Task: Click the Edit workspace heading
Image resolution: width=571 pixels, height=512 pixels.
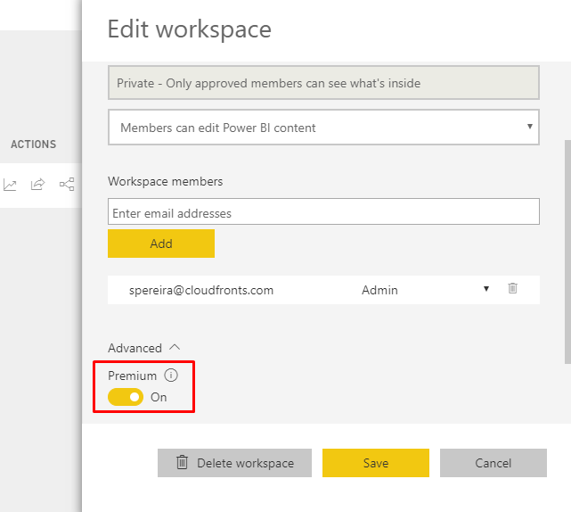Action: [x=189, y=29]
